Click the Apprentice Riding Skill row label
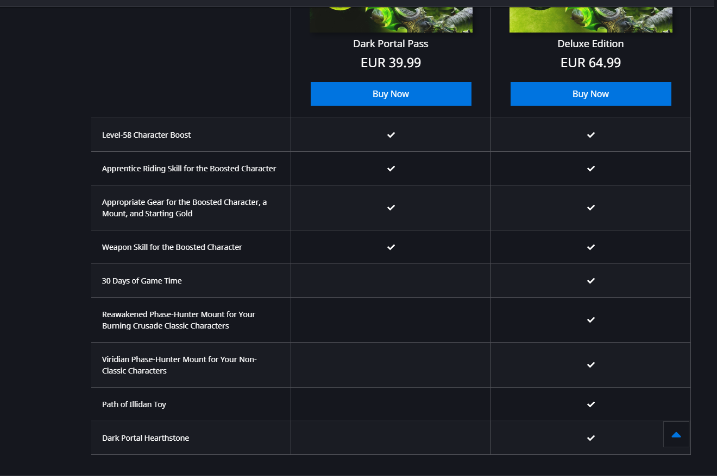This screenshot has height=476, width=717. pyautogui.click(x=189, y=169)
